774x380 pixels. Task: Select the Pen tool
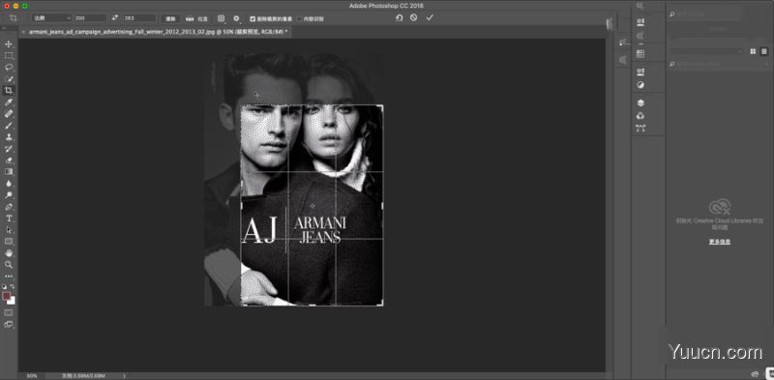[x=9, y=206]
